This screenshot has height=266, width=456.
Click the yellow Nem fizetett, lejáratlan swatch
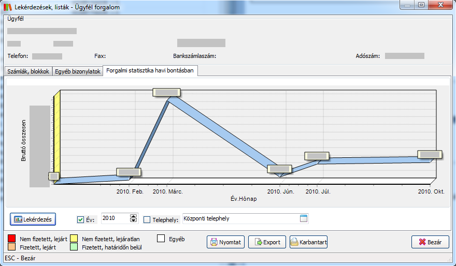73,239
